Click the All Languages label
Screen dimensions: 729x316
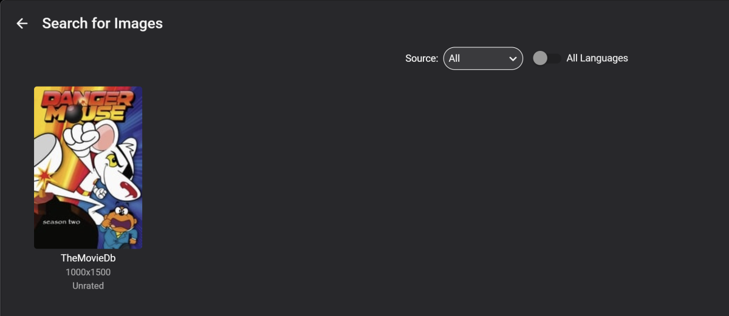coord(597,58)
